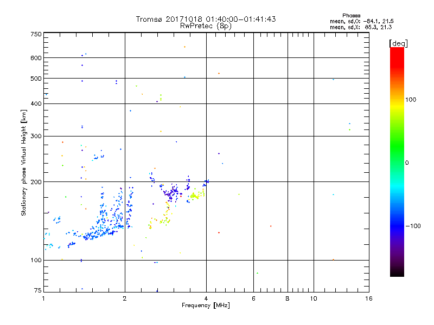The width and height of the screenshot is (434, 325).
Task: Click the 'mean, sd,X: 85.3, 21.3' line
Action: coord(361,27)
